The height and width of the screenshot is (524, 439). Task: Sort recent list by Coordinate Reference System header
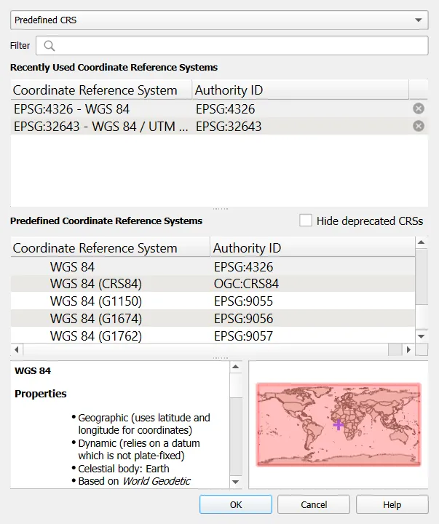coord(101,90)
